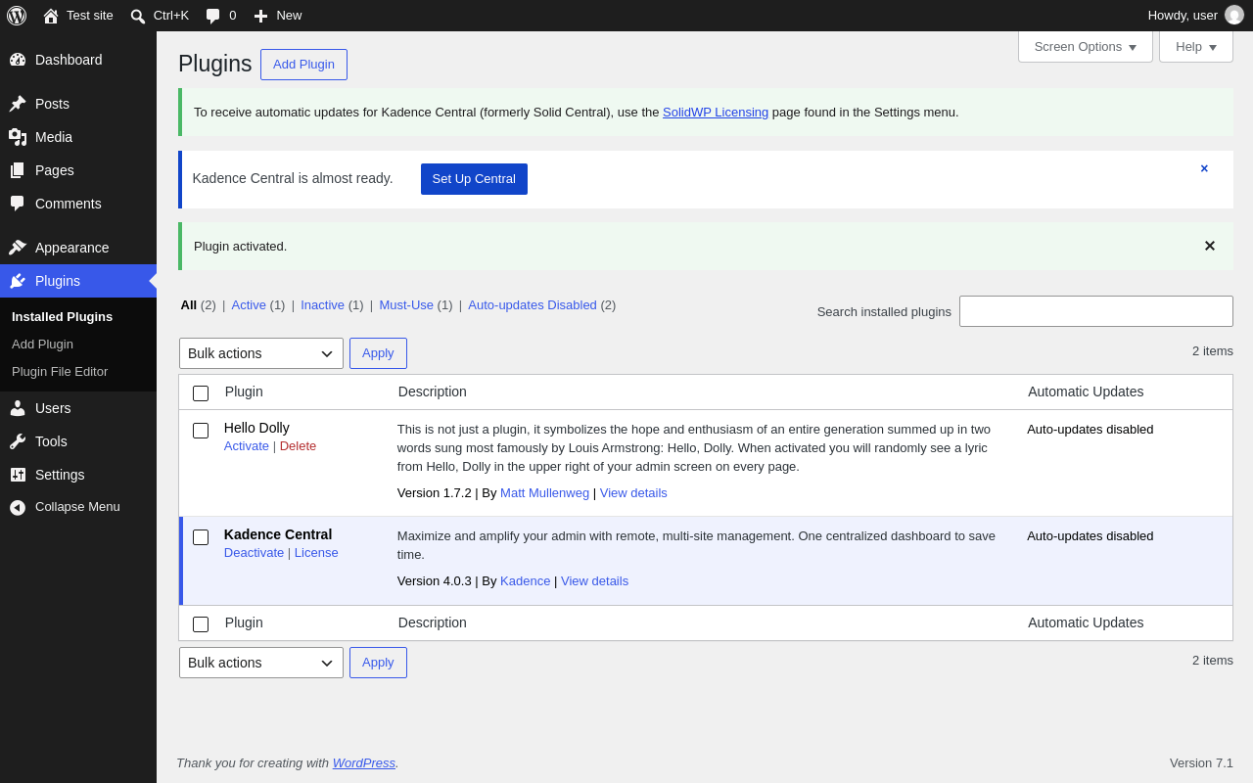Click the Pages icon in sidebar

tap(18, 170)
